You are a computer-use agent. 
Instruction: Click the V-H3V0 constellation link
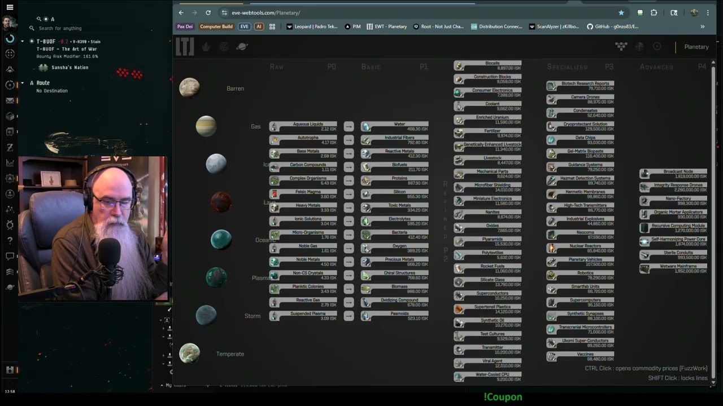80,42
